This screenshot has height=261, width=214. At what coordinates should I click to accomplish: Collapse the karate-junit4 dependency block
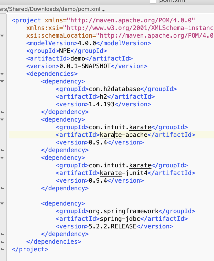pyautogui.click(x=3, y=158)
